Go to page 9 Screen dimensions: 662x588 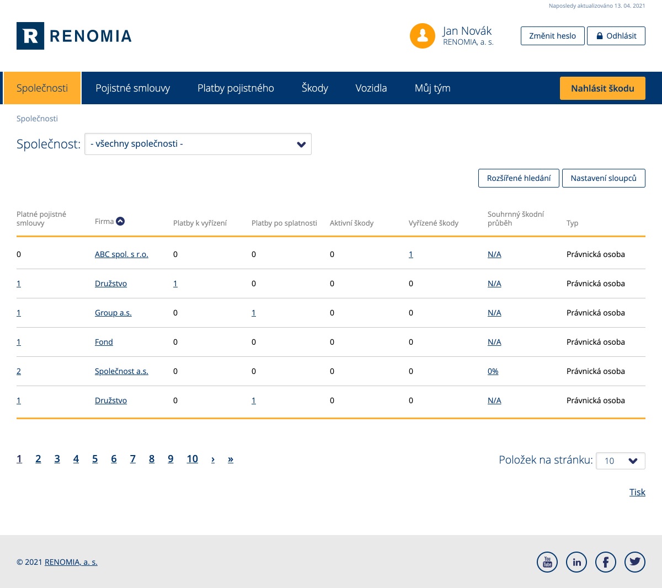[170, 459]
